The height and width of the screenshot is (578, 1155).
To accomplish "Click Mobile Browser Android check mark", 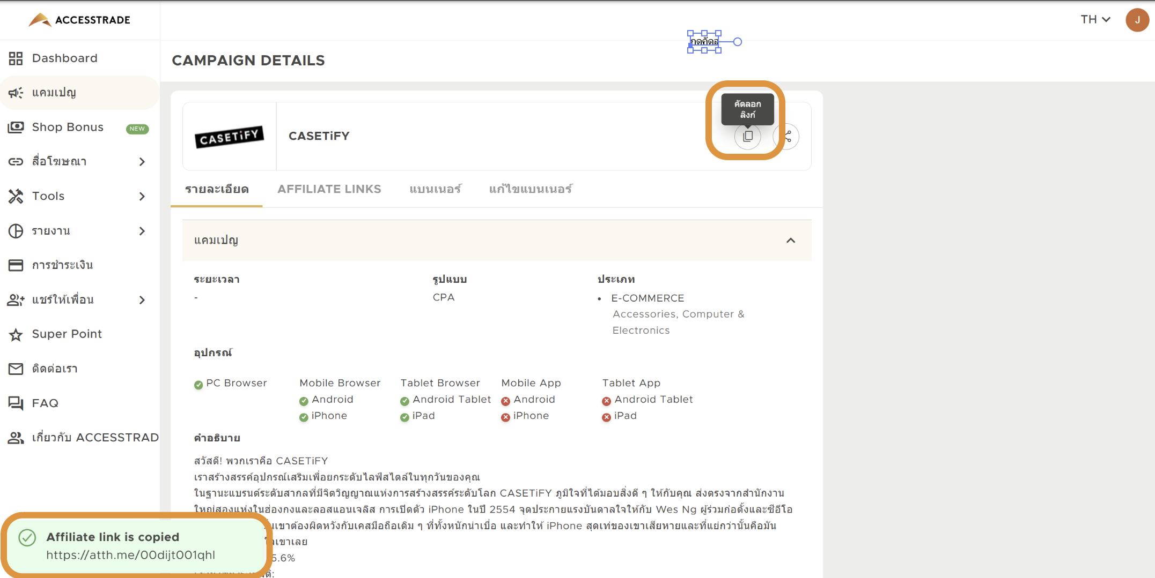I will pos(304,401).
